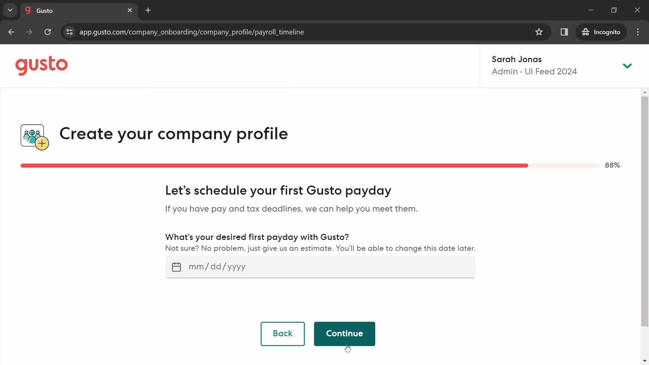Click the Gusto logo to go home

[42, 66]
